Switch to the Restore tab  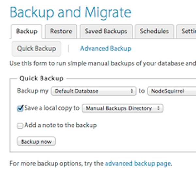(61, 31)
